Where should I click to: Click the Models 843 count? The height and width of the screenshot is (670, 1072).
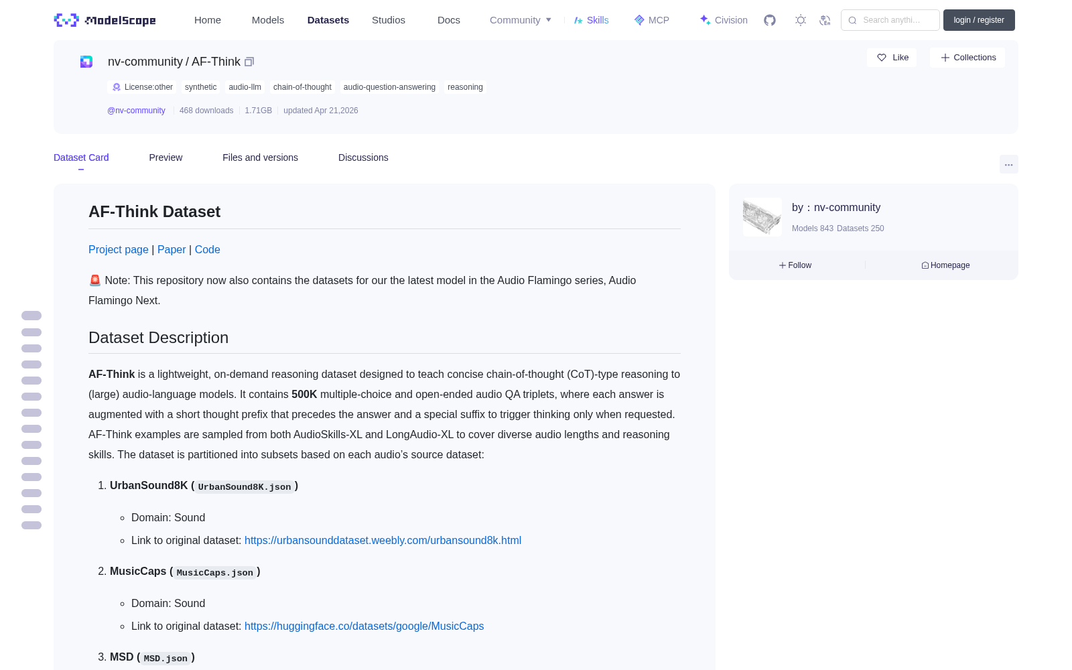pyautogui.click(x=813, y=228)
